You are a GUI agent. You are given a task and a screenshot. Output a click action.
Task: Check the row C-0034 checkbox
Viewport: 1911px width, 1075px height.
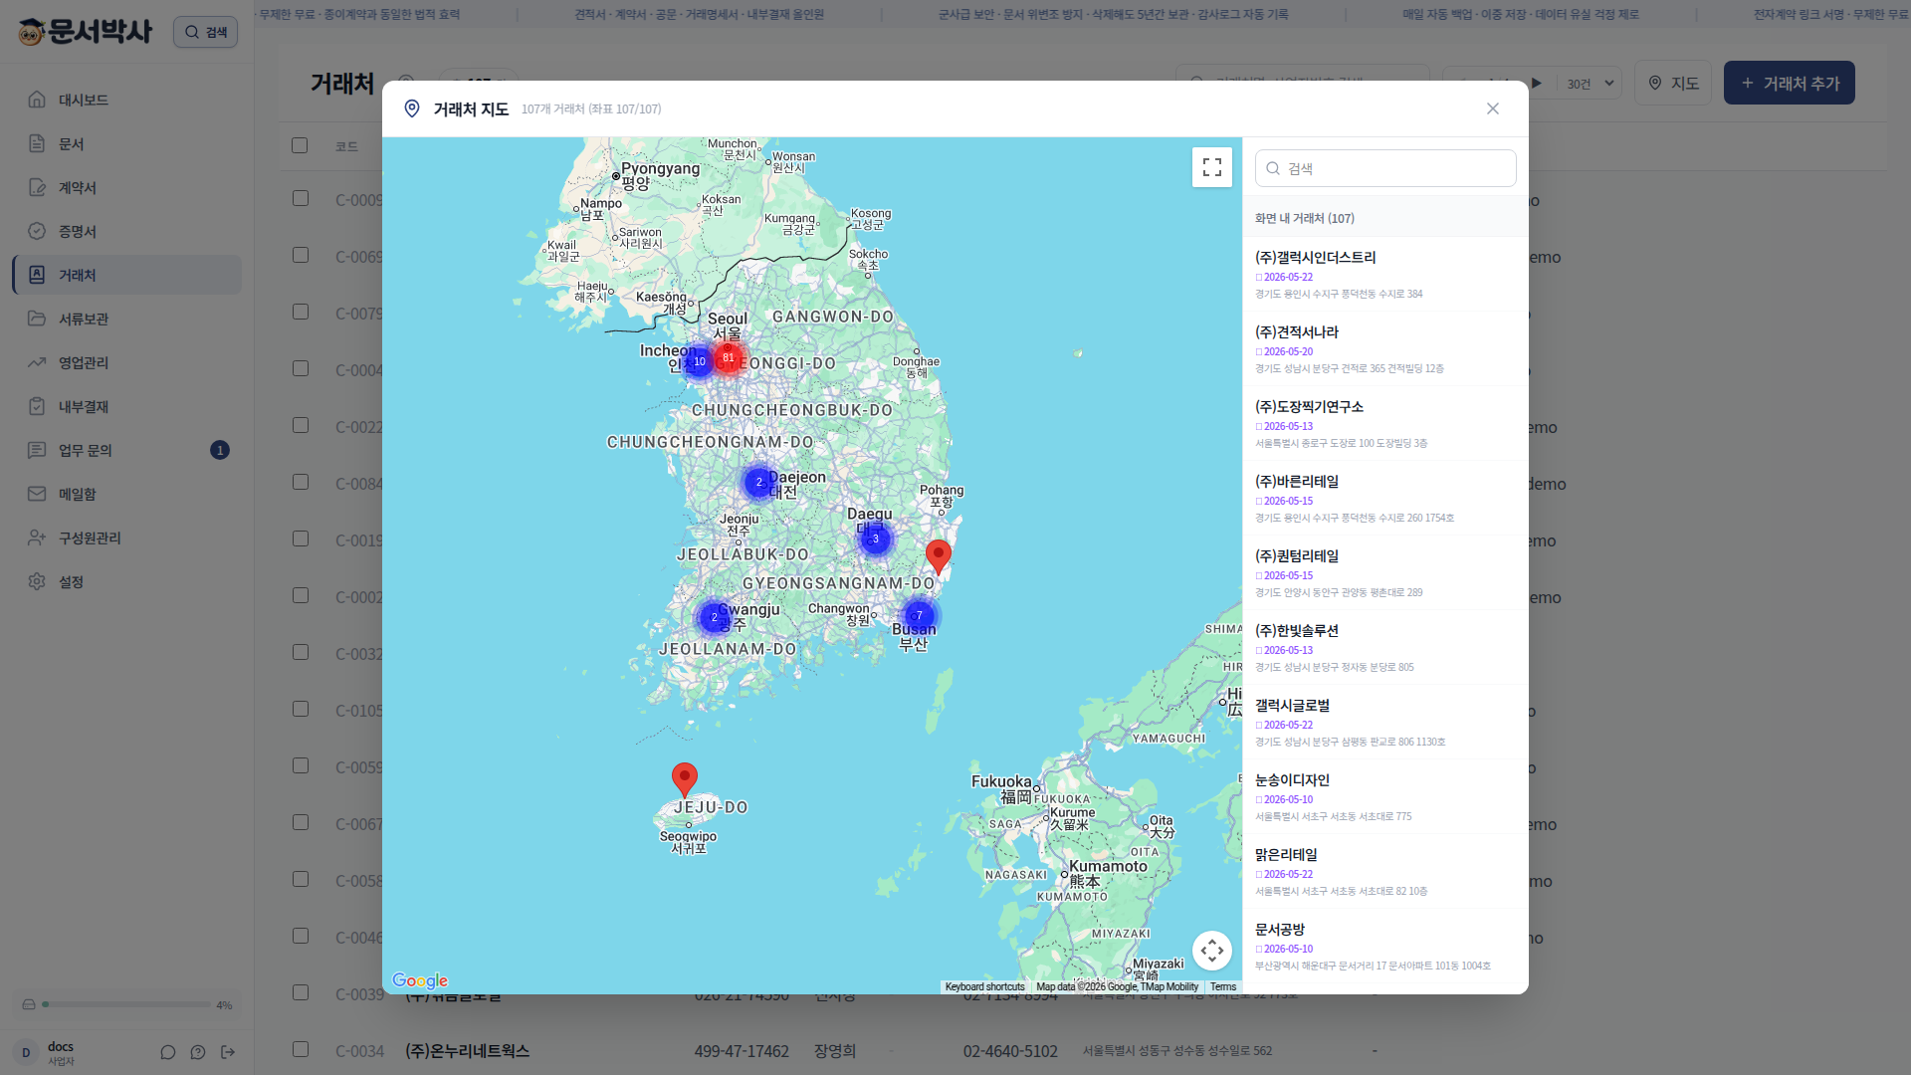tap(301, 1049)
